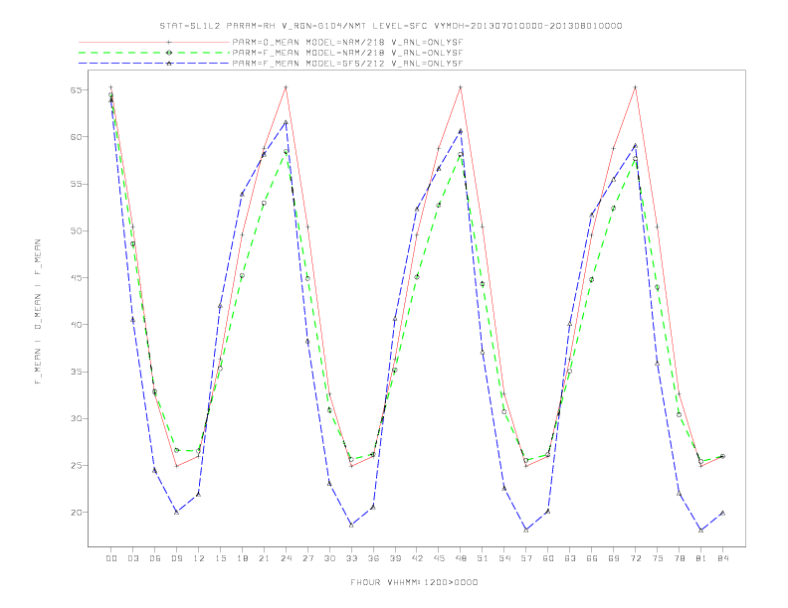Select the legend entry PARM=F_MEAN MODEL=GFS/212
The width and height of the screenshot is (788, 608).
[347, 64]
